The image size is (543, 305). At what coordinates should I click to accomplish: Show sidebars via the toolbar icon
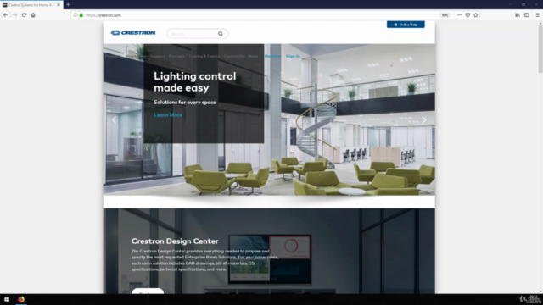(x=527, y=15)
